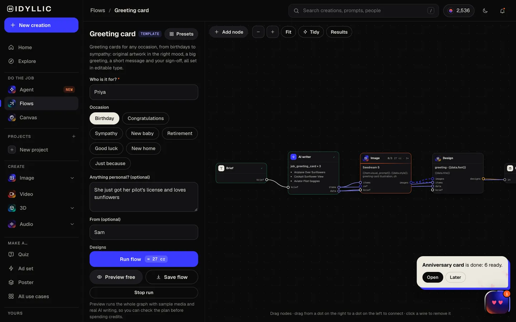The width and height of the screenshot is (516, 322).
Task: Click the search creations box
Action: pos(364,11)
